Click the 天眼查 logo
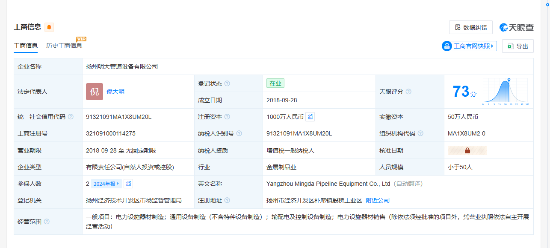 [517, 27]
